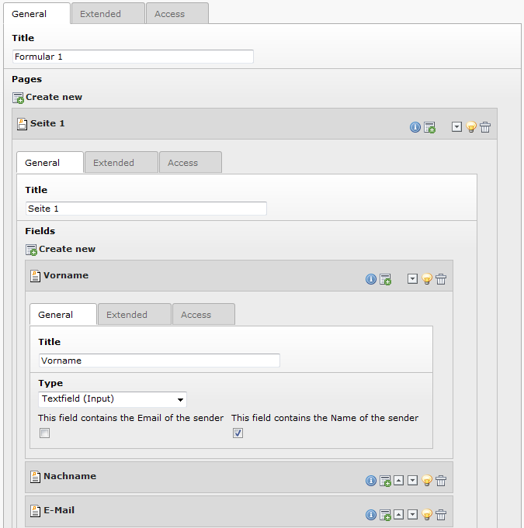Uncheck the Name of the sender checkbox
Image resolution: width=524 pixels, height=528 pixels.
click(238, 433)
